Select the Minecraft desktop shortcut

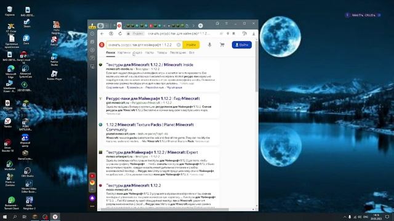[x=26, y=105]
